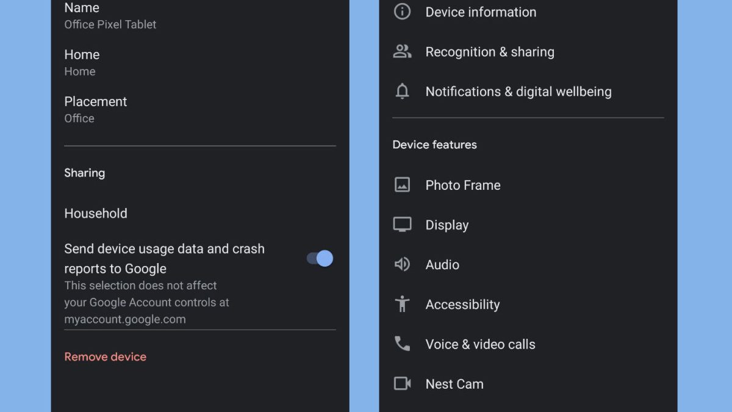
Task: Open Notifications & digital wellbeing
Action: 518,92
